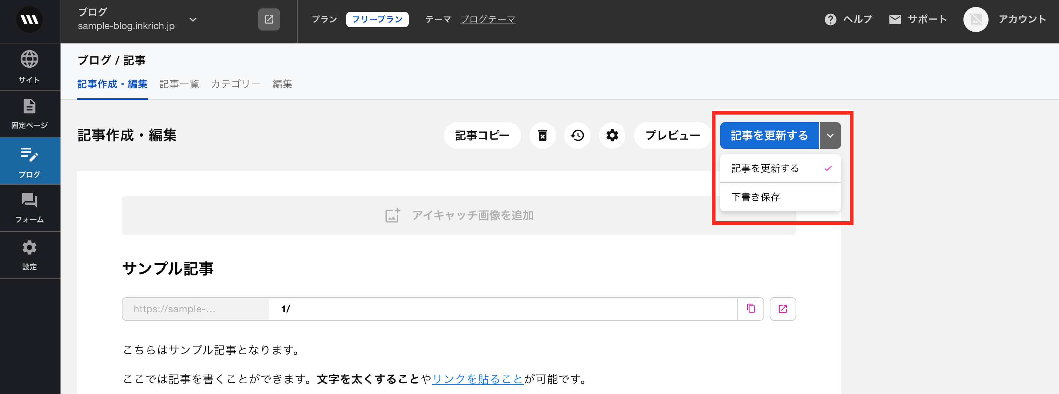1059x394 pixels.
Task: Open article settings gear icon
Action: click(x=612, y=136)
